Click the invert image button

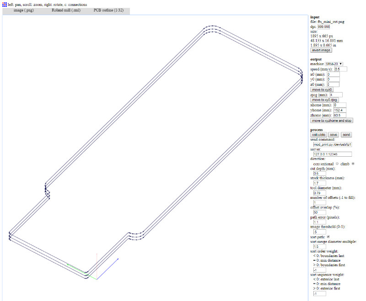point(321,50)
